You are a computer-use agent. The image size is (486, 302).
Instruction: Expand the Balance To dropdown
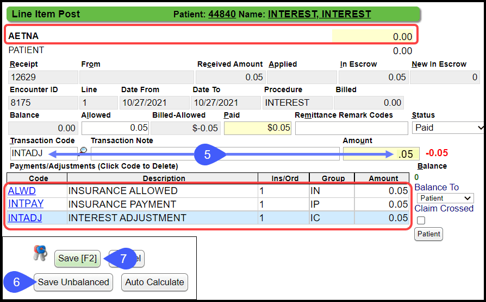(444, 198)
